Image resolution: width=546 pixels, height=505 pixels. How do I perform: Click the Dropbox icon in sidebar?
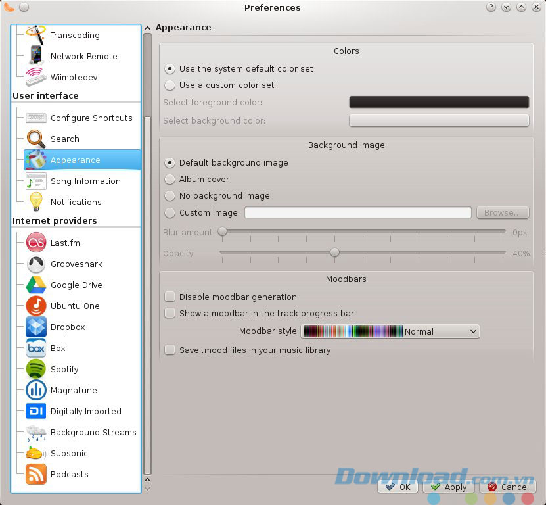[36, 327]
